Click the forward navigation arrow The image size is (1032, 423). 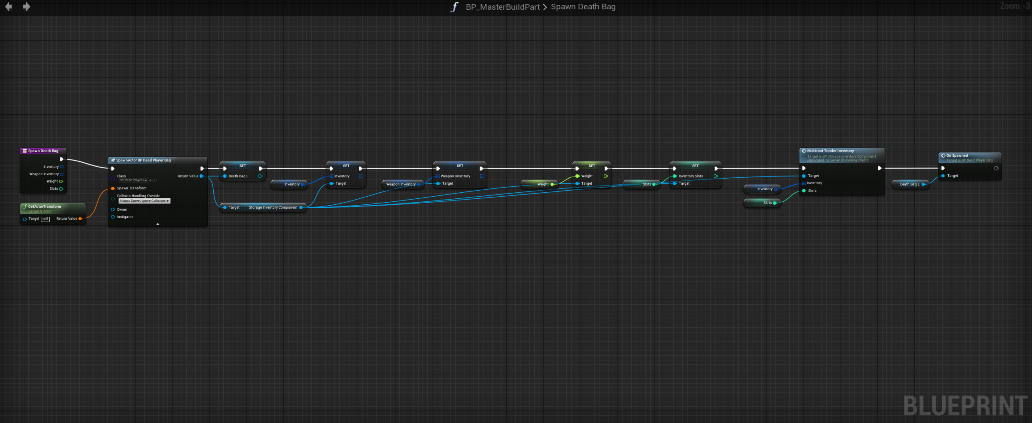point(26,6)
